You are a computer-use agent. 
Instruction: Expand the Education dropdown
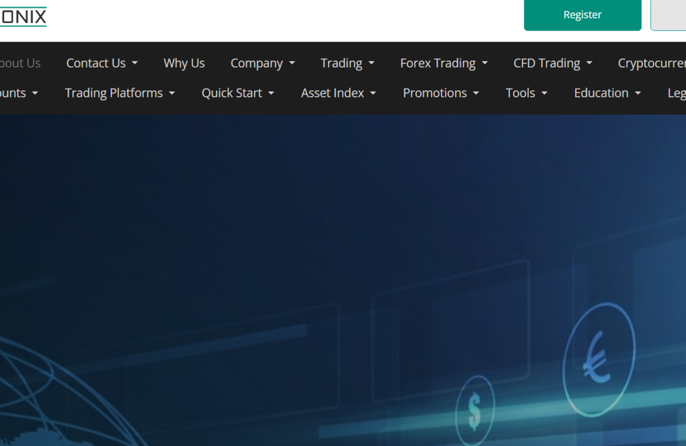(x=607, y=93)
